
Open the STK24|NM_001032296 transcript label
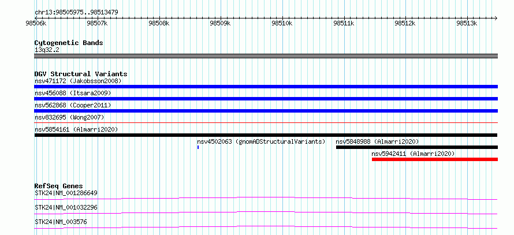click(x=66, y=207)
